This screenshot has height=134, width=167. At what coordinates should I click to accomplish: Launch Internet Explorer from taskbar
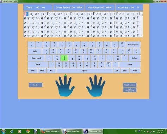(x=11, y=131)
